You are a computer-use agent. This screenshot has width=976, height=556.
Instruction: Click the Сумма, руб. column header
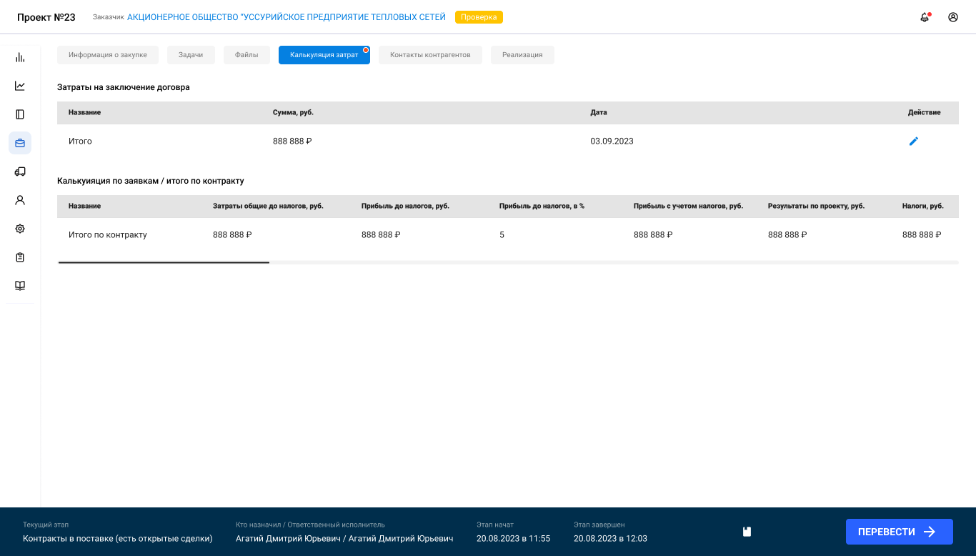click(293, 113)
